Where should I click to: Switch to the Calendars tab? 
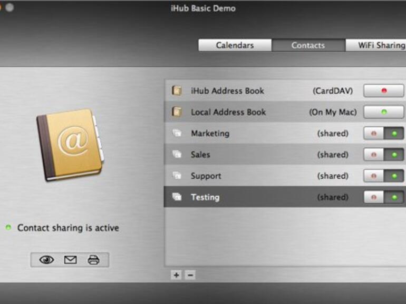[x=235, y=45]
